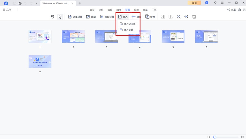The height and width of the screenshot is (139, 246).
Task: Open a new tab with plus button
Action: (80, 3)
